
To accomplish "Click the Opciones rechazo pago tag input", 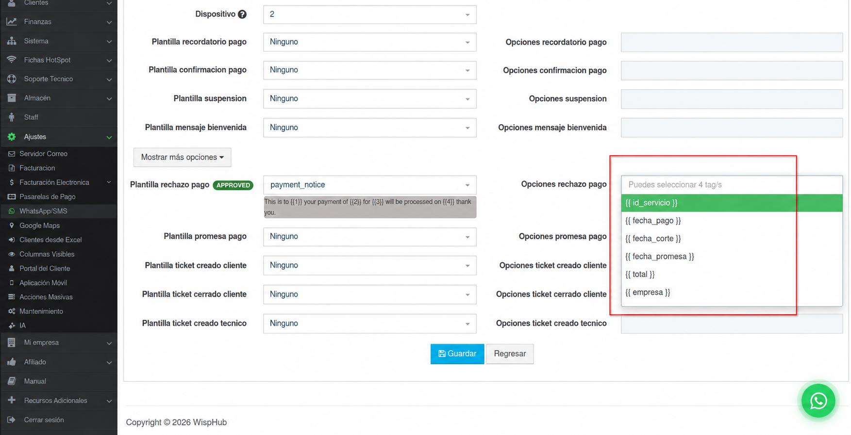I will click(x=732, y=185).
